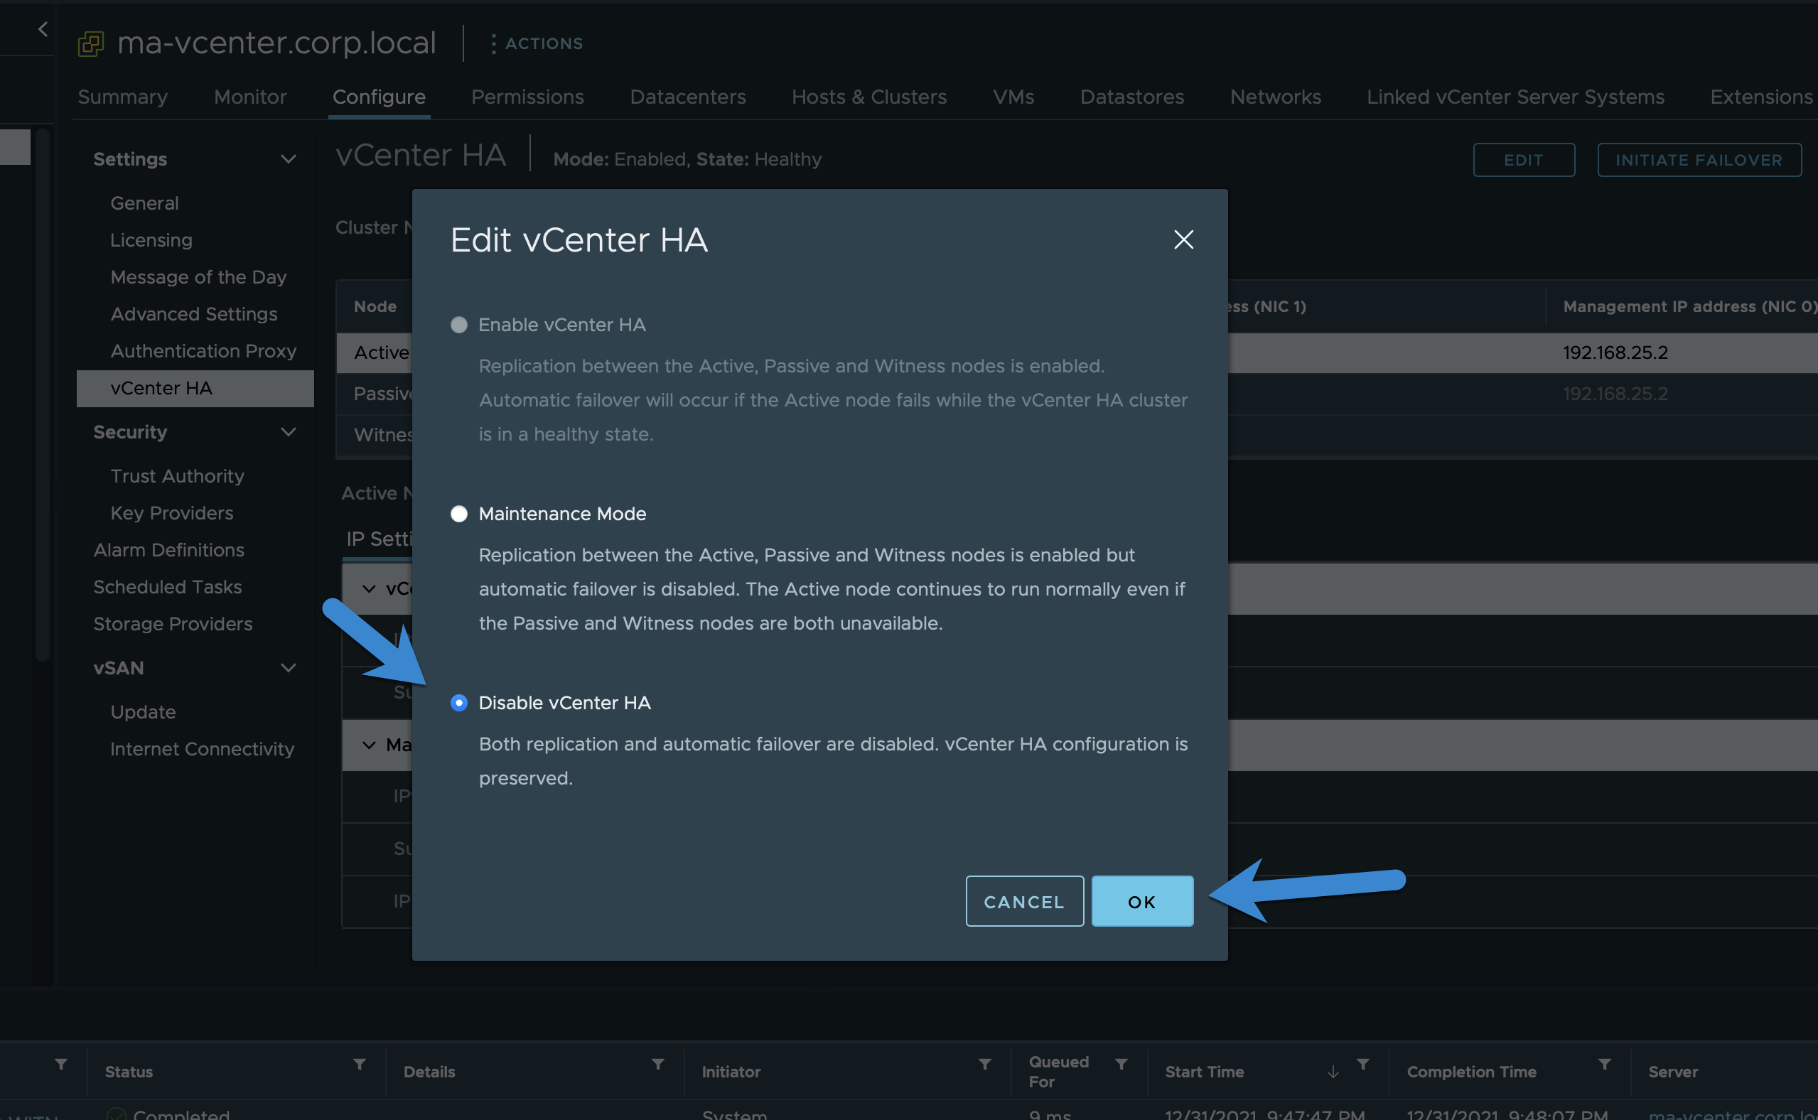The image size is (1818, 1120).
Task: Collapse the Ma… IP settings row chevron
Action: click(369, 745)
